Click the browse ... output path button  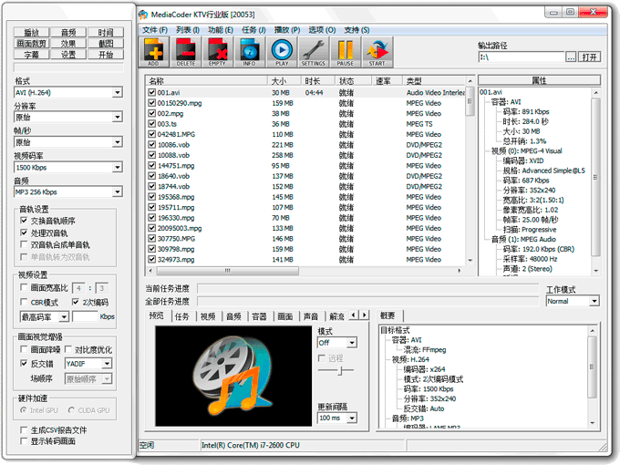pos(571,57)
